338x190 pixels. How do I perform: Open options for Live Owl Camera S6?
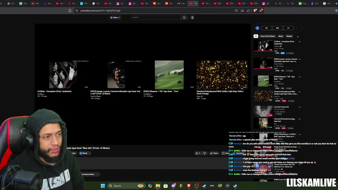[299, 107]
